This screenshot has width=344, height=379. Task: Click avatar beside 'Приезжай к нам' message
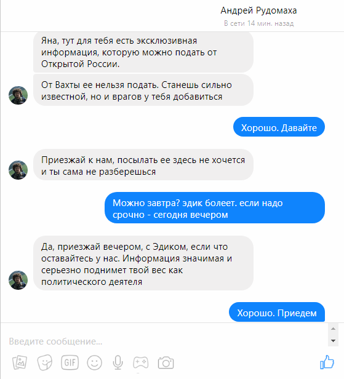pos(18,170)
